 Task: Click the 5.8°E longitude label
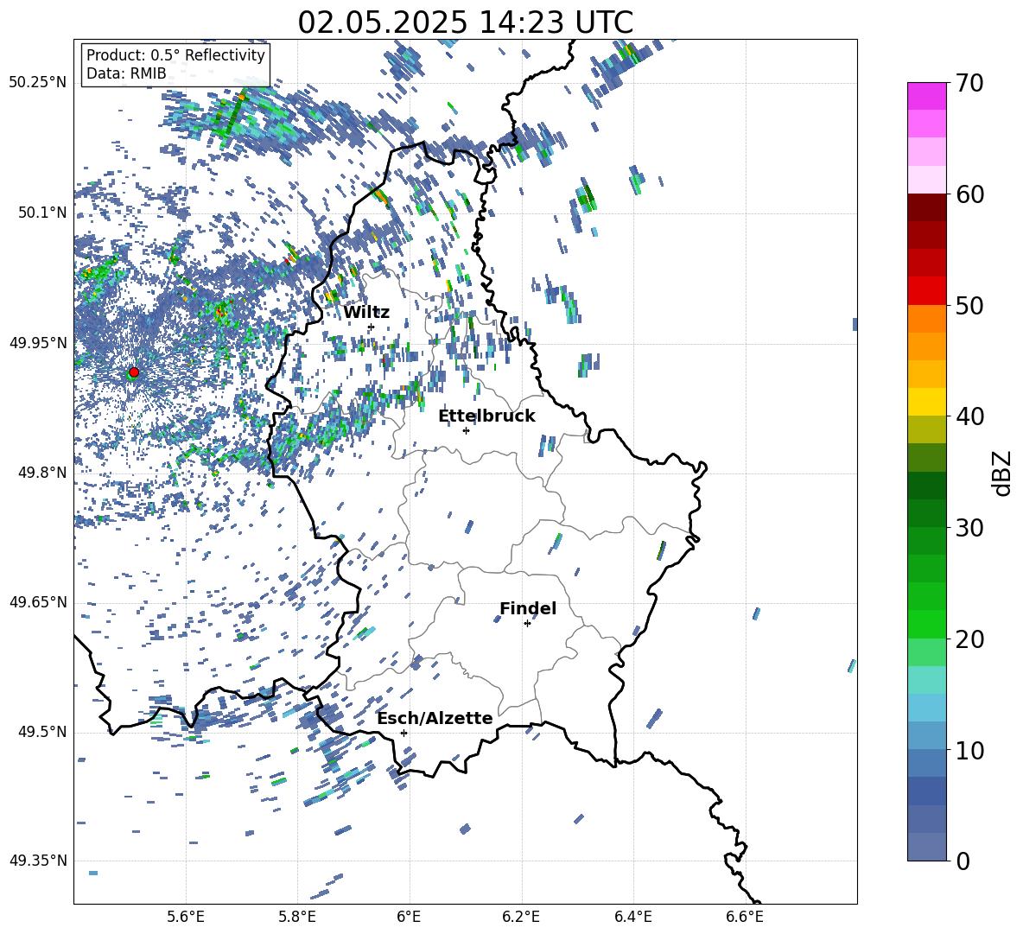point(297,917)
